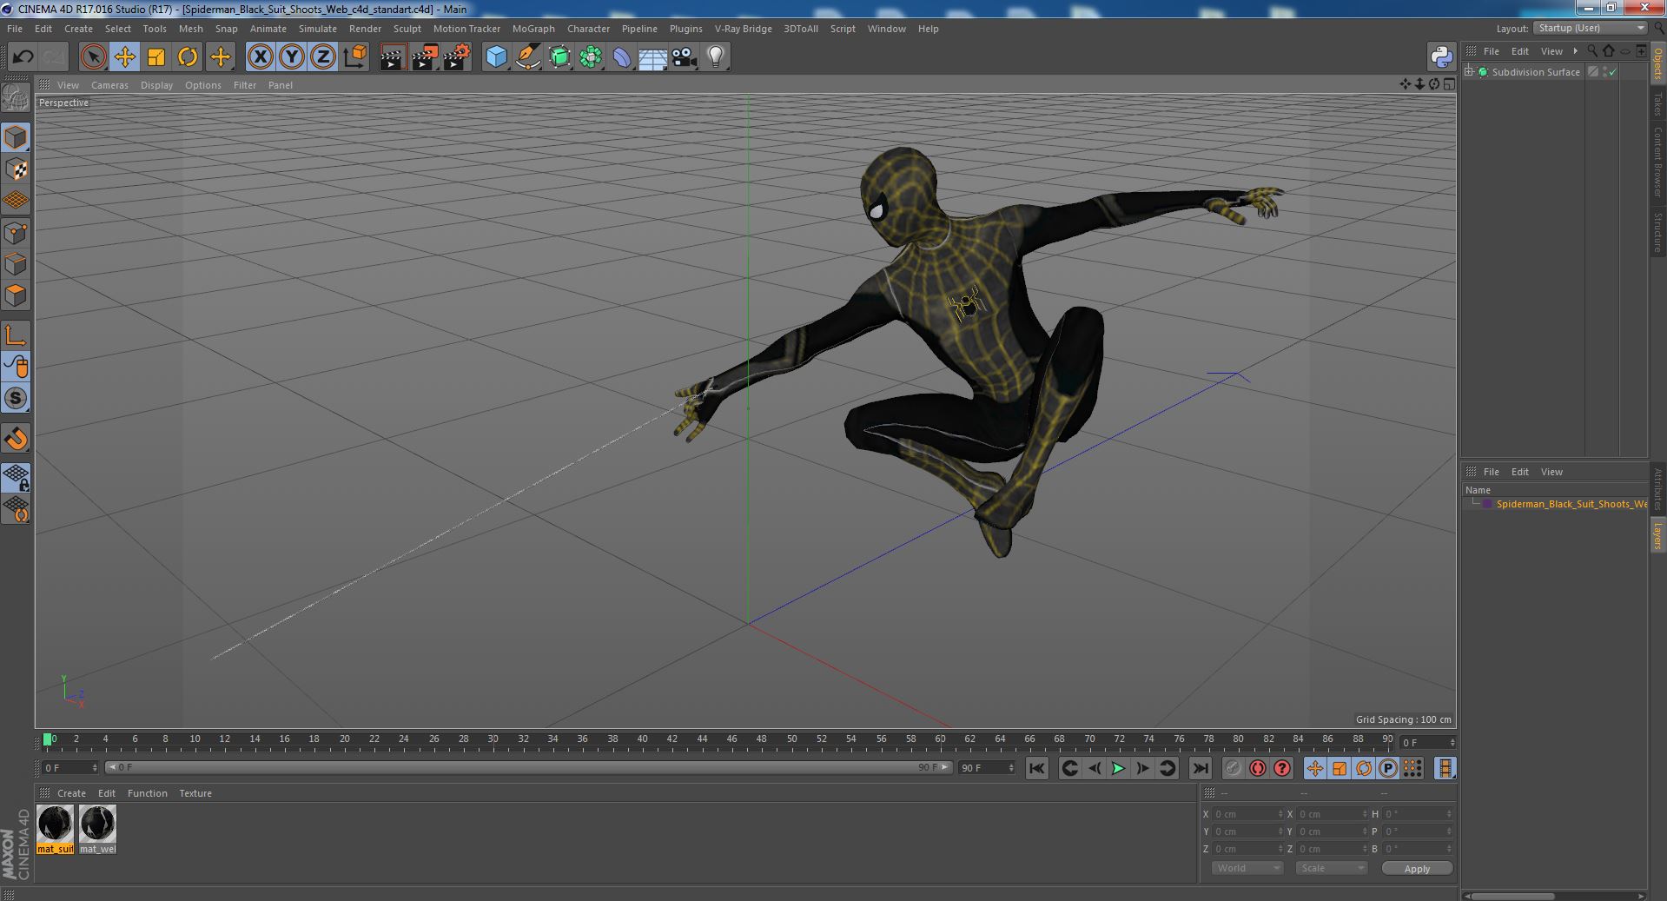Open the Simulate menu

click(318, 29)
